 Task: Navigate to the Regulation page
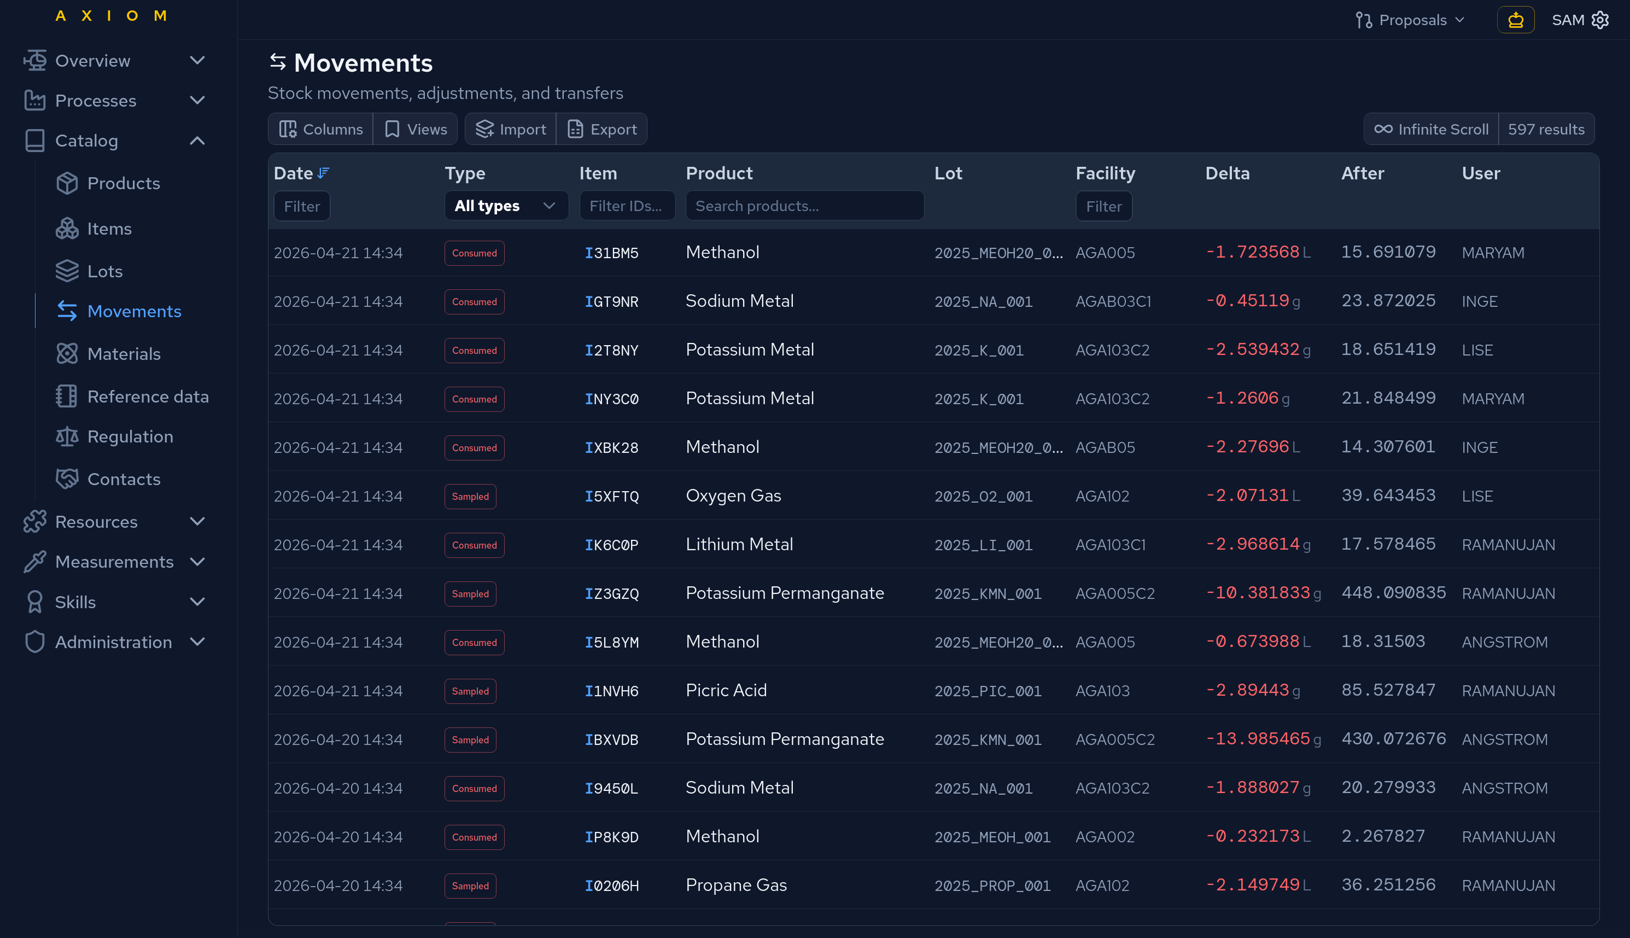pyautogui.click(x=130, y=437)
